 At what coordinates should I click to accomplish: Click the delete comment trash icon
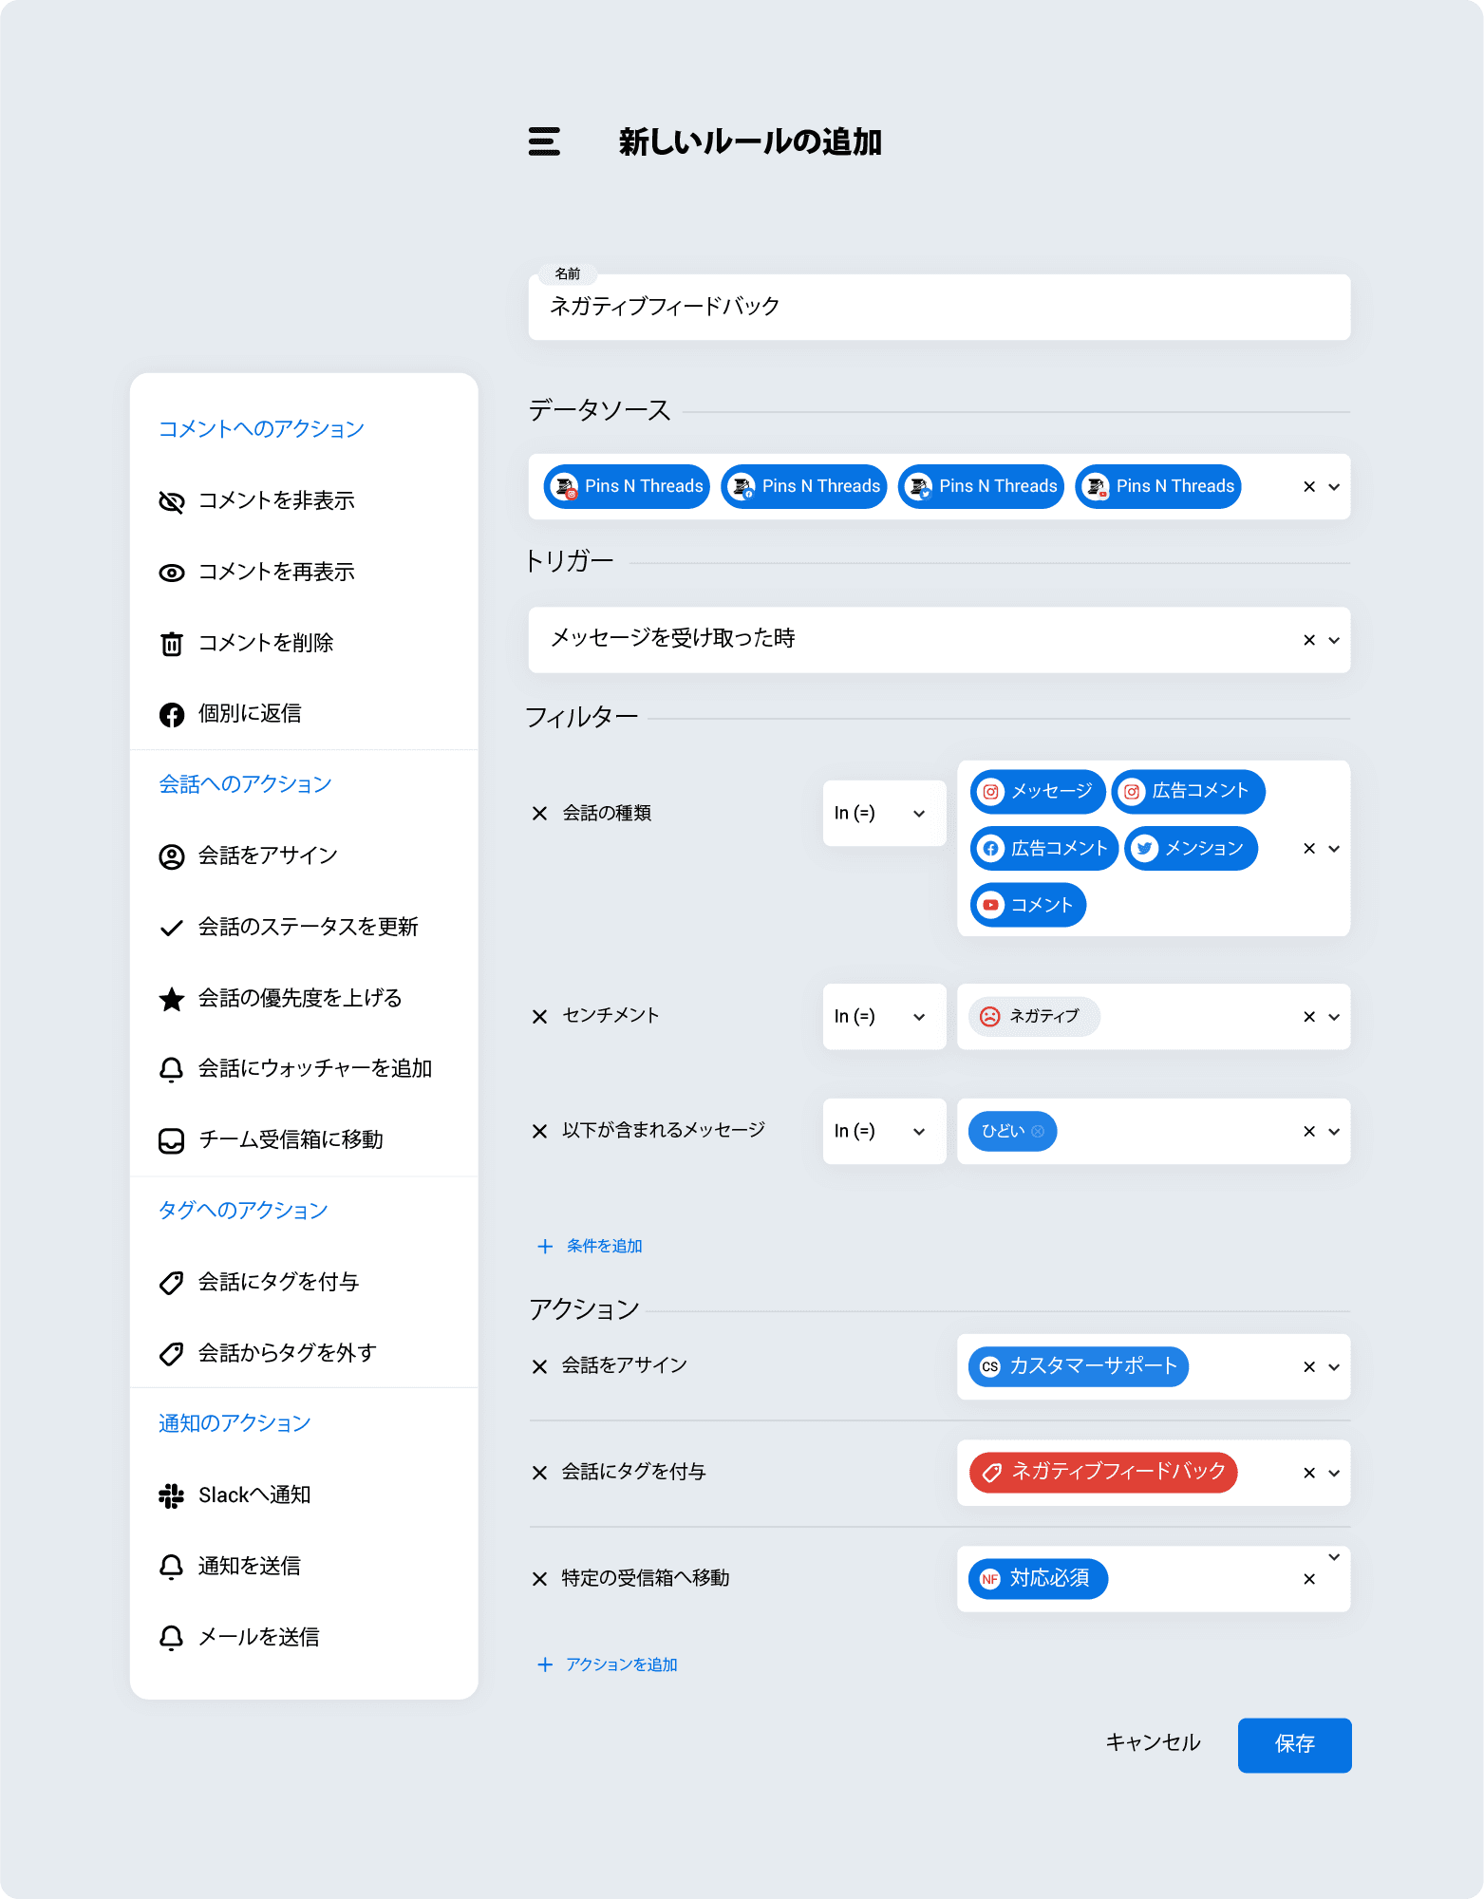tap(171, 644)
